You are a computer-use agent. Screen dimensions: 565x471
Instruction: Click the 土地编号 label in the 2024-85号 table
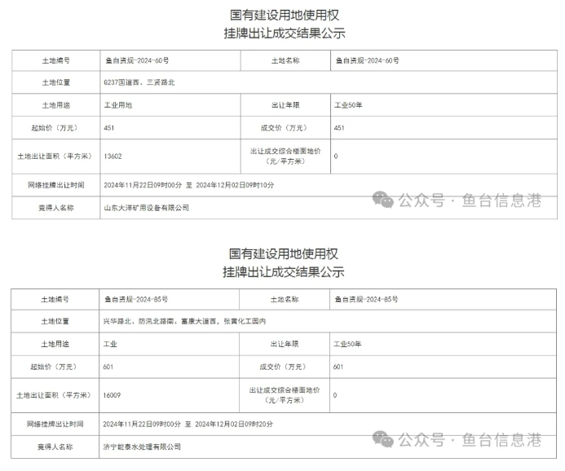coord(55,299)
